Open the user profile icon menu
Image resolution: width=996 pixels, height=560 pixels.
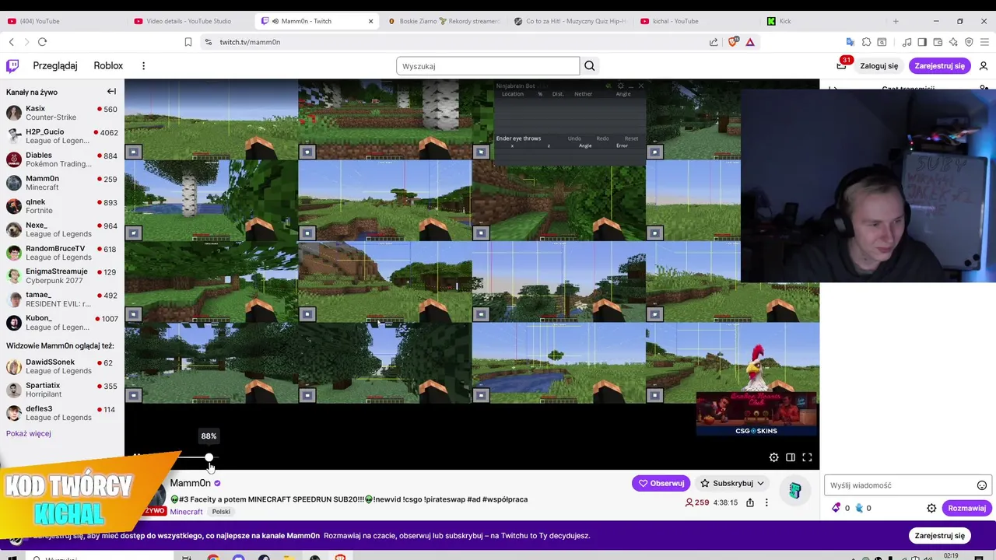click(984, 66)
